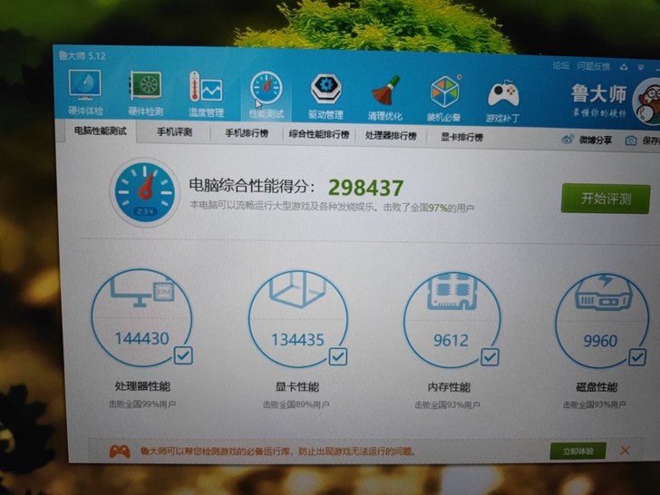Image resolution: width=660 pixels, height=495 pixels.
Task: Click 鲁大师 5.12 title text
Action: (82, 55)
